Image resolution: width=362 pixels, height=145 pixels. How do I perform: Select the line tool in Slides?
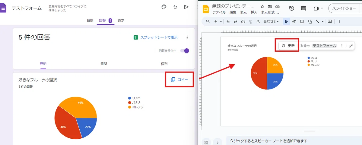(317, 21)
